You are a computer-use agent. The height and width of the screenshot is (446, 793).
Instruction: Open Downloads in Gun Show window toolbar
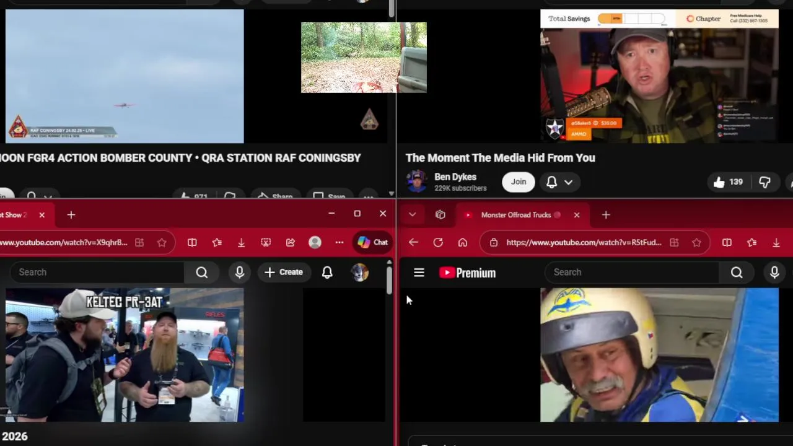(x=241, y=243)
